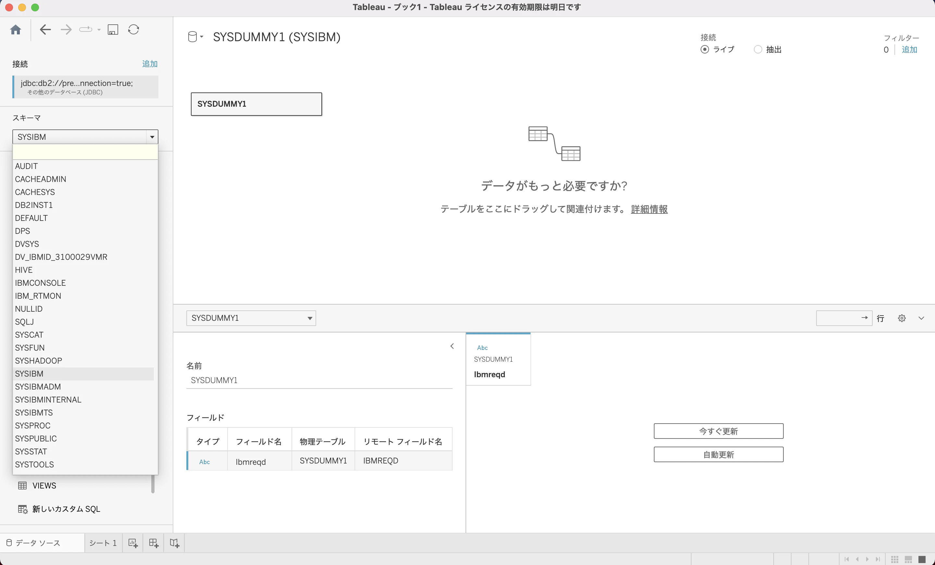Select SYSHADOOP in schema list
This screenshot has height=565, width=935.
84,361
